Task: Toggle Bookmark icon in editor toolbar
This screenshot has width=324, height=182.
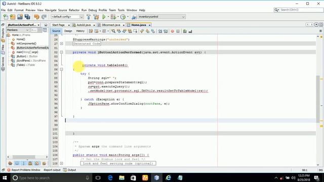Action: (153, 31)
